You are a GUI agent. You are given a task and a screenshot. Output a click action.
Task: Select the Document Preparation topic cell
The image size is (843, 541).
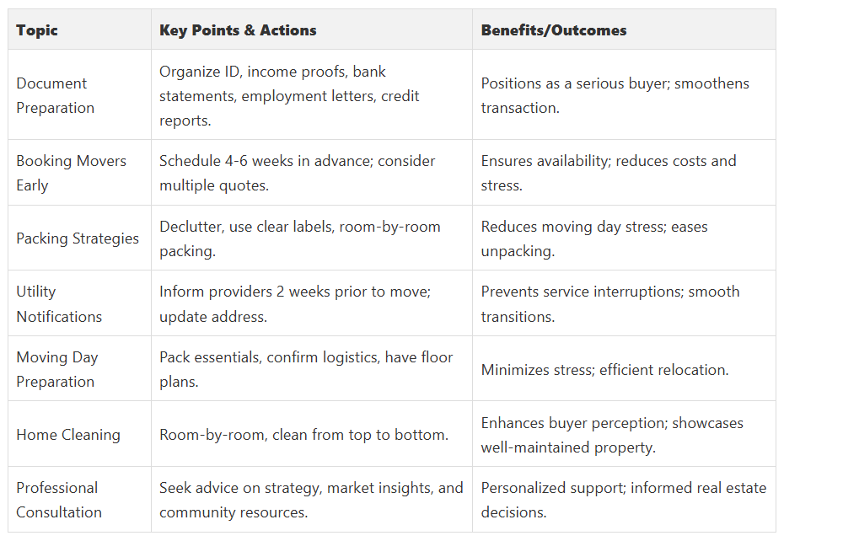(56, 95)
